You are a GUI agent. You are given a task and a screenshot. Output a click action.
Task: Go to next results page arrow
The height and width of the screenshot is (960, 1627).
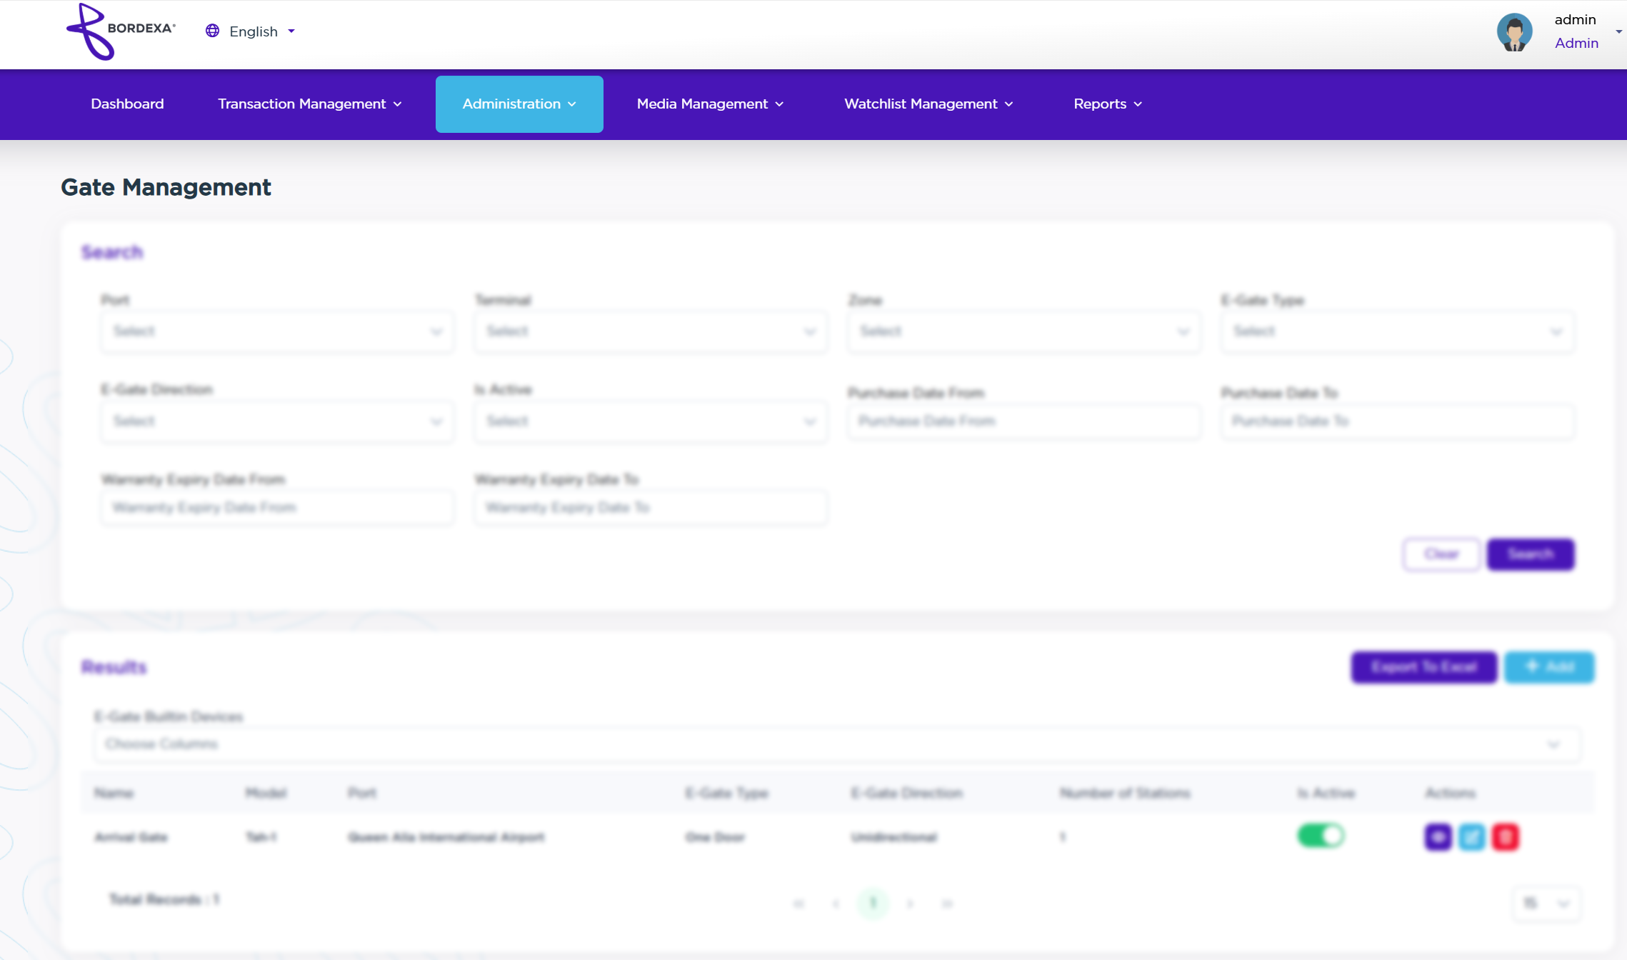[x=910, y=904]
